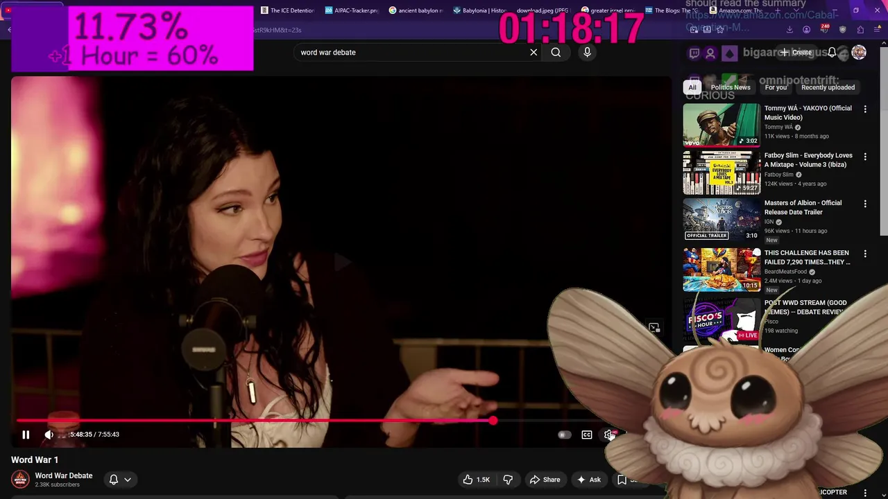Open browser hamburger menu
Viewport: 888px width, 499px height.
point(878,30)
